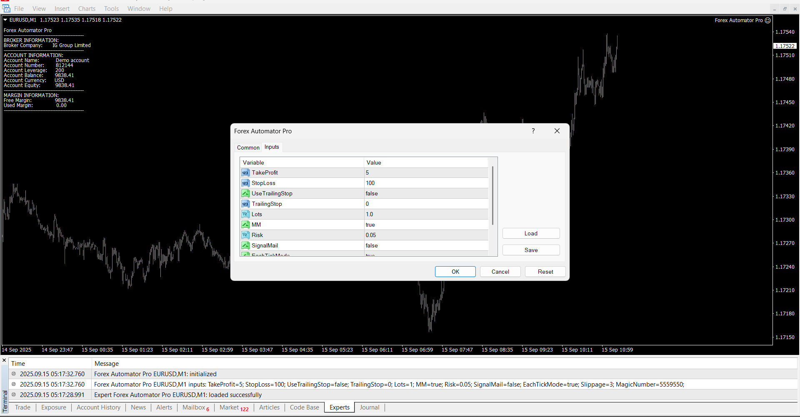Click the TakeProfit integer variable icon
Screen dimensions: 800x417
click(x=245, y=173)
